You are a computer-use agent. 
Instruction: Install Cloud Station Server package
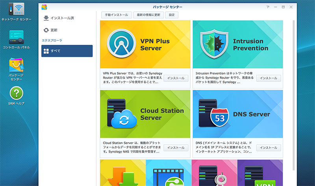click(176, 148)
